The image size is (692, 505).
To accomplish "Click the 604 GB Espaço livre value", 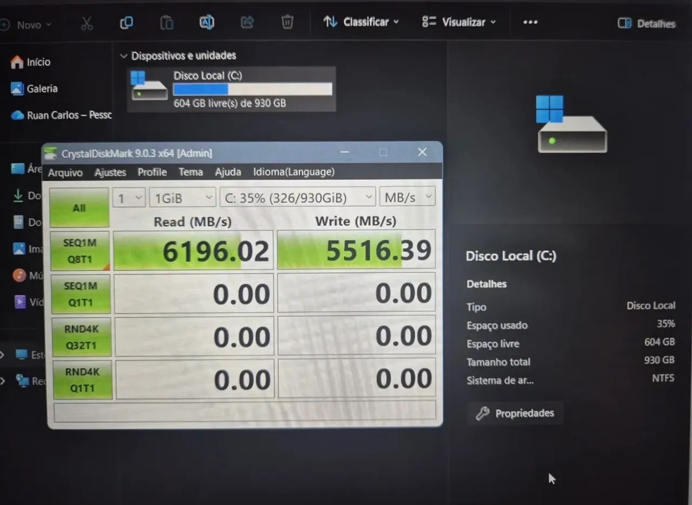I will coord(660,342).
